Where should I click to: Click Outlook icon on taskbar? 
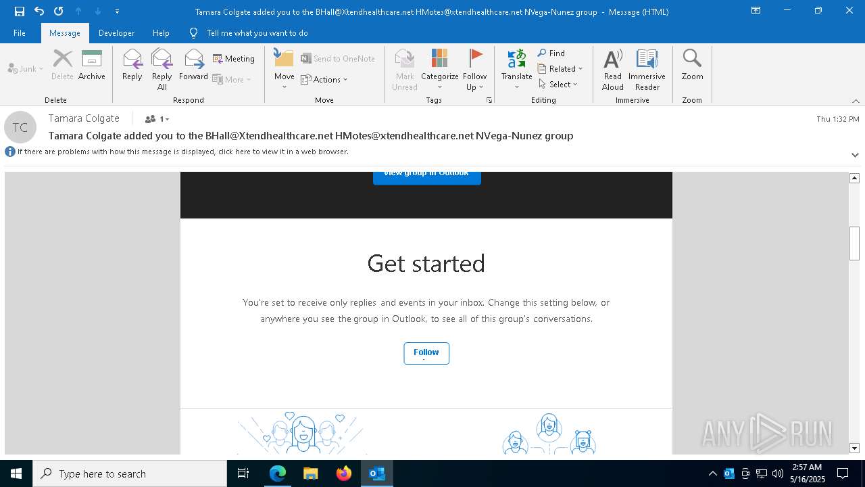pos(377,473)
